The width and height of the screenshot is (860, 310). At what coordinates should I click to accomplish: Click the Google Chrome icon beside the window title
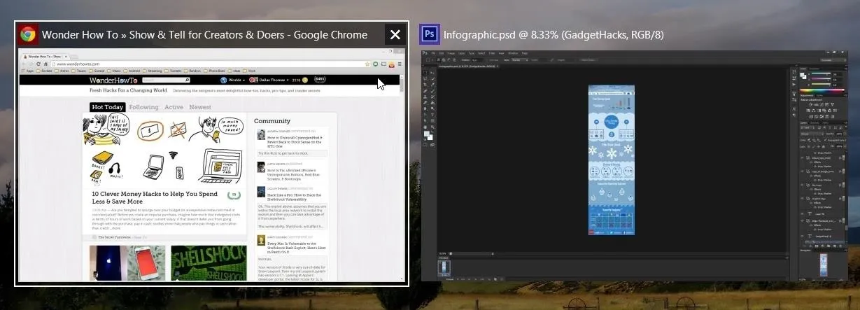click(29, 35)
